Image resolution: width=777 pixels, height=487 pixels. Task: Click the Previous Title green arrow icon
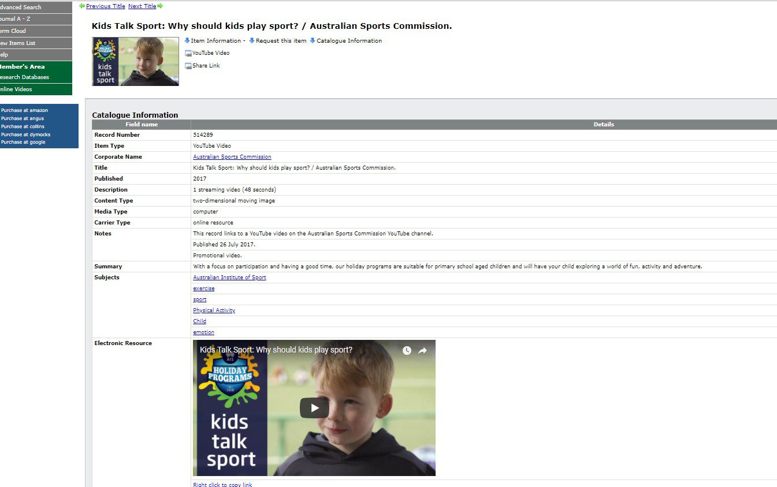coord(82,6)
